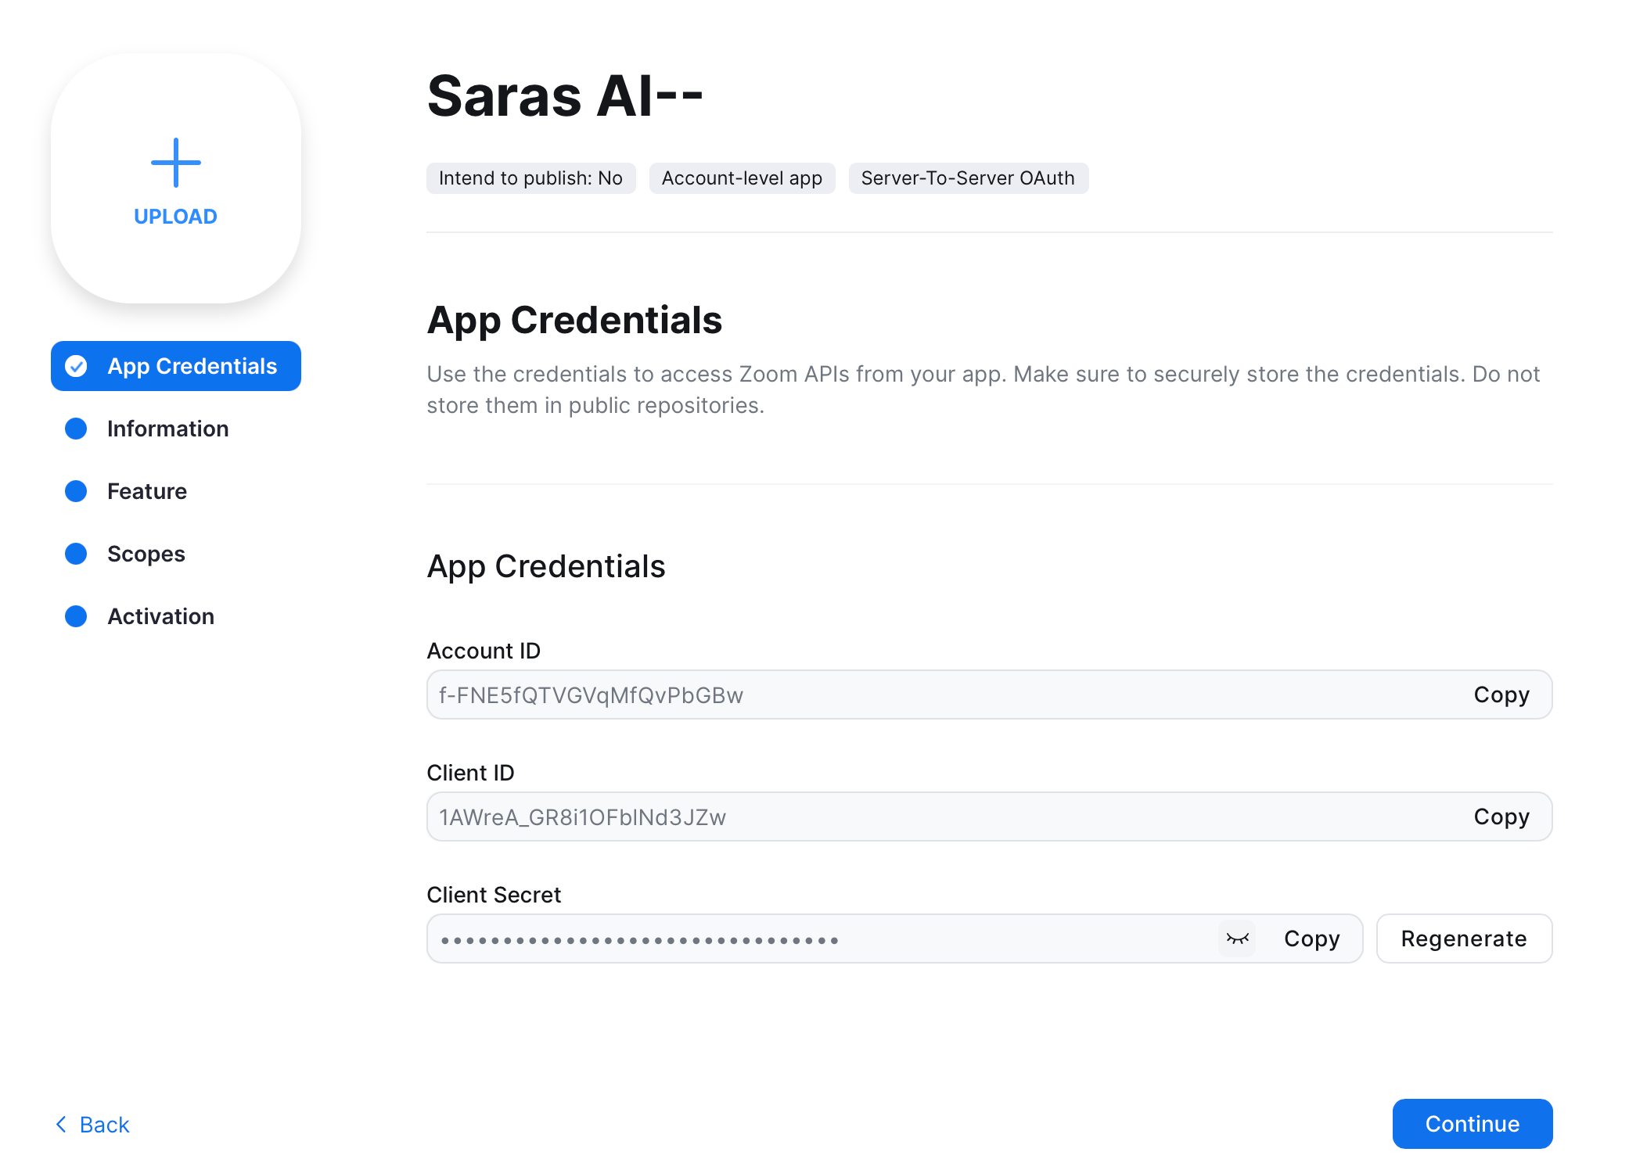The image size is (1629, 1170).
Task: Click the blue dot next to Scopes
Action: (x=76, y=554)
